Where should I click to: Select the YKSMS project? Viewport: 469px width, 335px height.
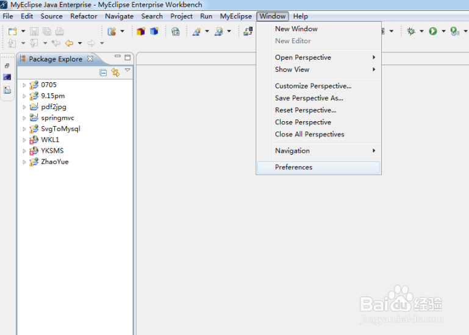[52, 150]
